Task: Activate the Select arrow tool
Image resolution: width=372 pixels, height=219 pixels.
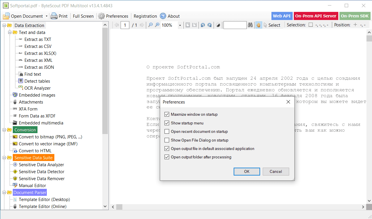Action: [272, 25]
